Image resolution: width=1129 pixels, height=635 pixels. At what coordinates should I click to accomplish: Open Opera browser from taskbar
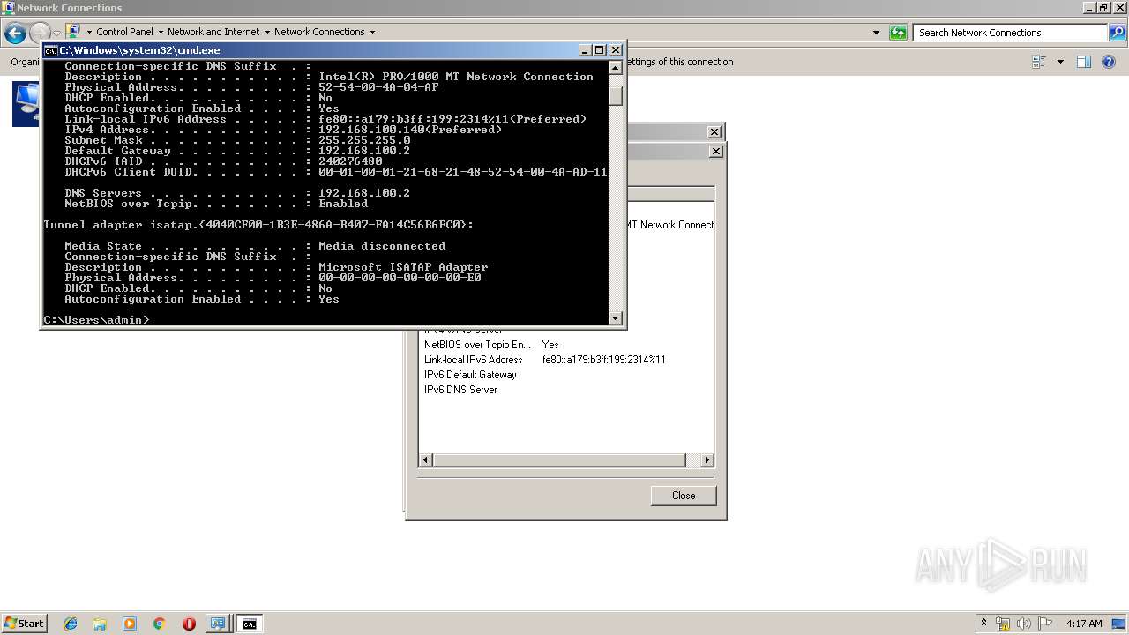(189, 624)
